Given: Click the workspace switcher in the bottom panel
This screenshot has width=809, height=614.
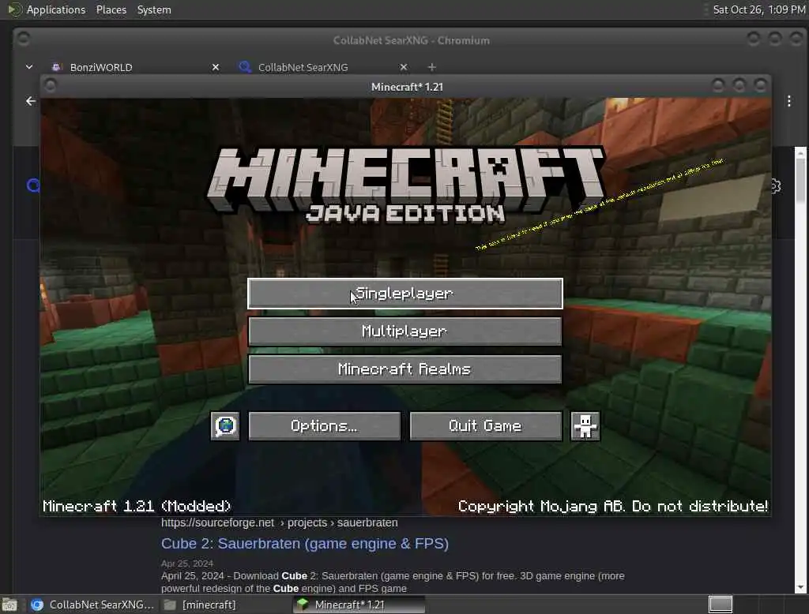Looking at the screenshot, I should 721,605.
